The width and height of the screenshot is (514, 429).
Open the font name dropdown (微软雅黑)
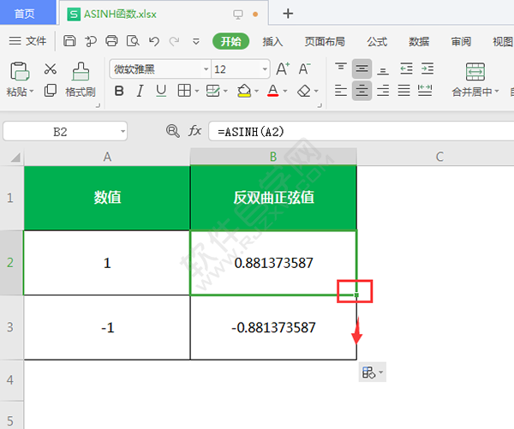(x=206, y=69)
